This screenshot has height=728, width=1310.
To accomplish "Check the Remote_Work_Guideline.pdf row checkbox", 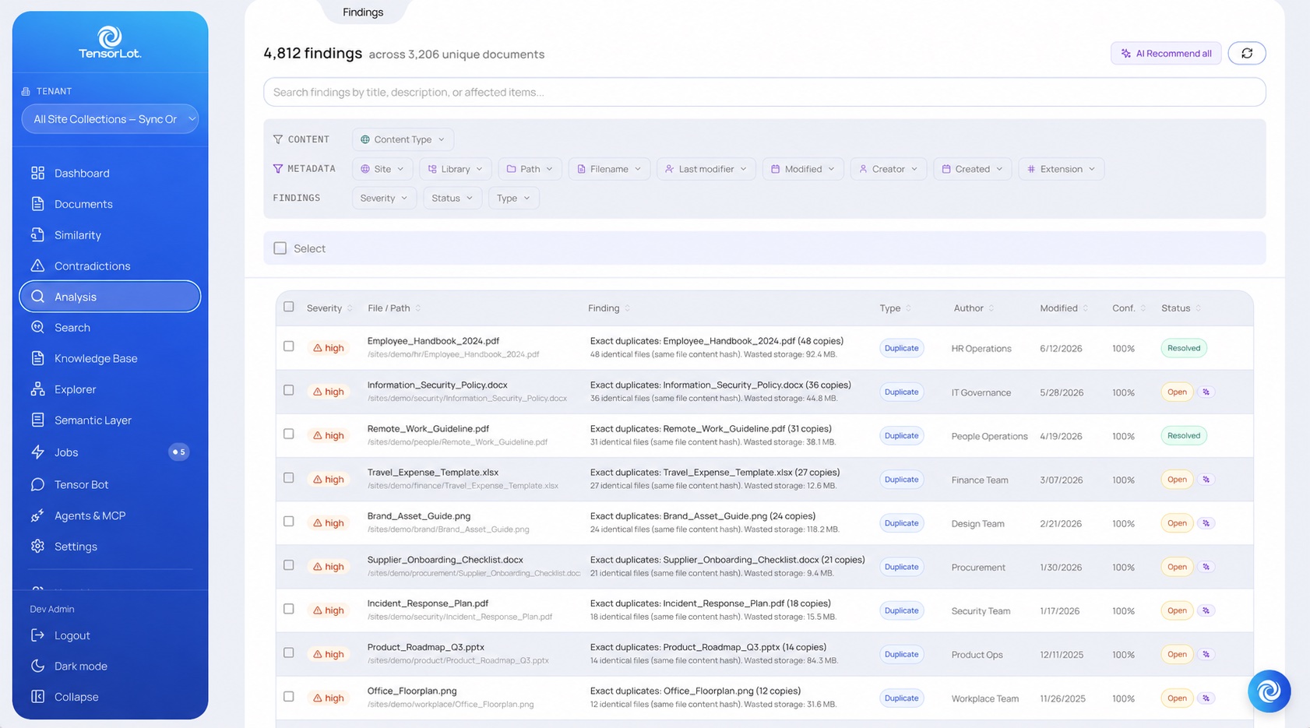I will (289, 434).
